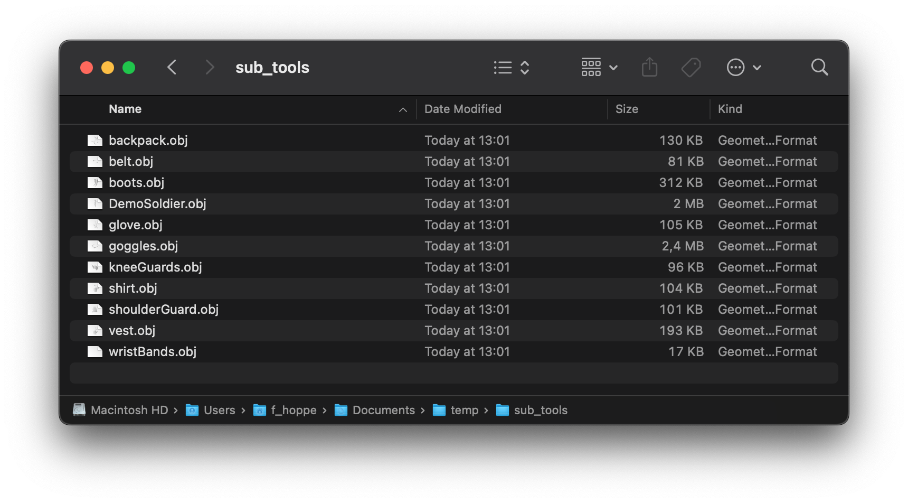Open the Documents link in the path bar
Viewport: 908px width, 503px height.
click(x=384, y=410)
